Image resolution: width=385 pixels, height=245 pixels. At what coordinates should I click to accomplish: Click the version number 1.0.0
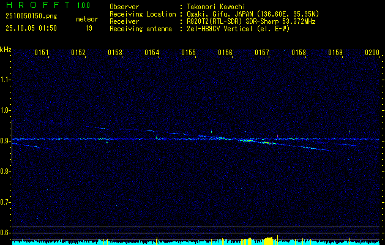(83, 5)
